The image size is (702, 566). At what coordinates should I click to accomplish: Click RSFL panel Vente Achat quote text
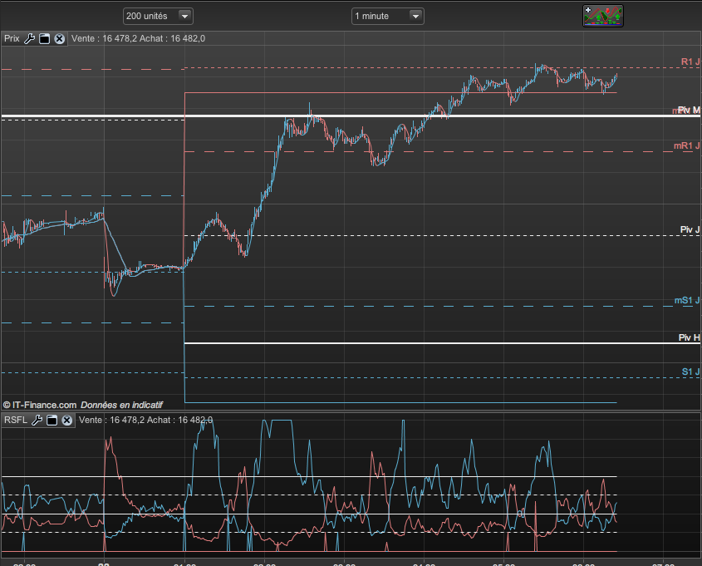coord(145,420)
